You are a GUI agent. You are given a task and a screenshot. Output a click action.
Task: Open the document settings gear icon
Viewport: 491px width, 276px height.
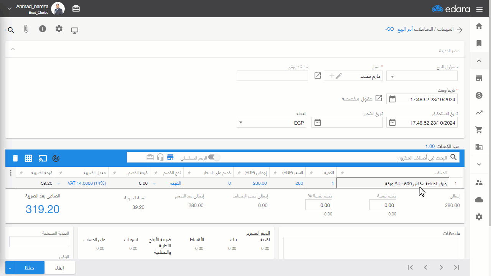59,29
